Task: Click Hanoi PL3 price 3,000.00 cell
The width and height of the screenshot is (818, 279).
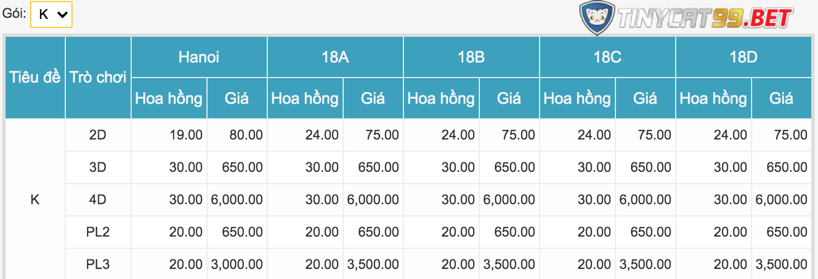Action: coord(237,264)
